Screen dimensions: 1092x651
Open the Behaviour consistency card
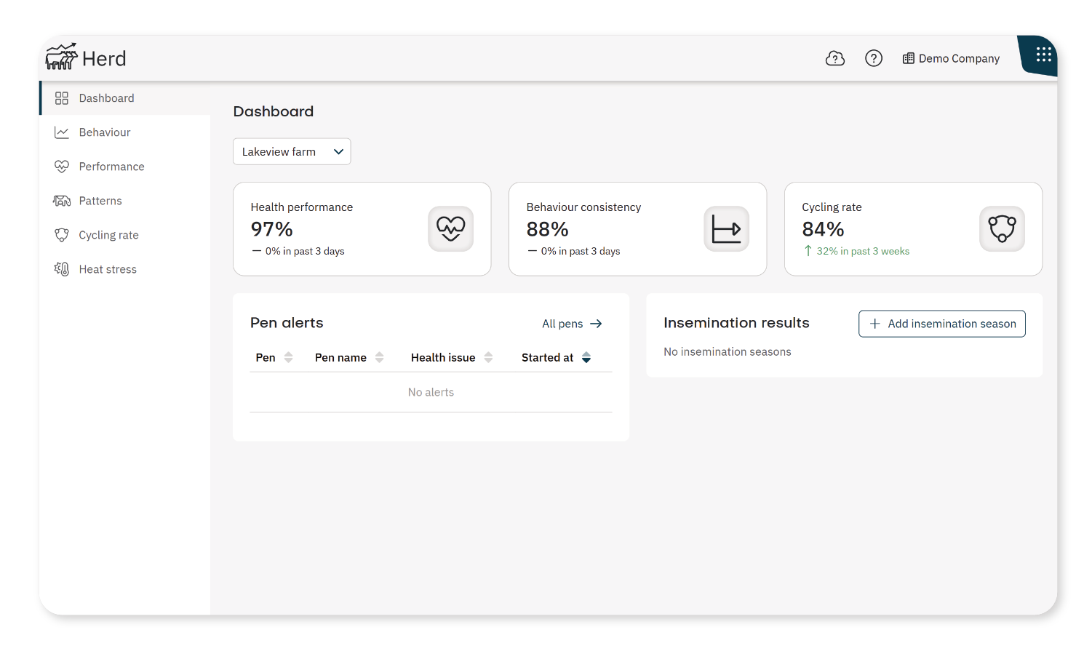pyautogui.click(x=638, y=229)
